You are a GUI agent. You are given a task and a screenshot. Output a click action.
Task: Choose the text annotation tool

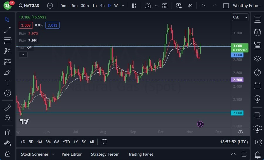[8, 83]
